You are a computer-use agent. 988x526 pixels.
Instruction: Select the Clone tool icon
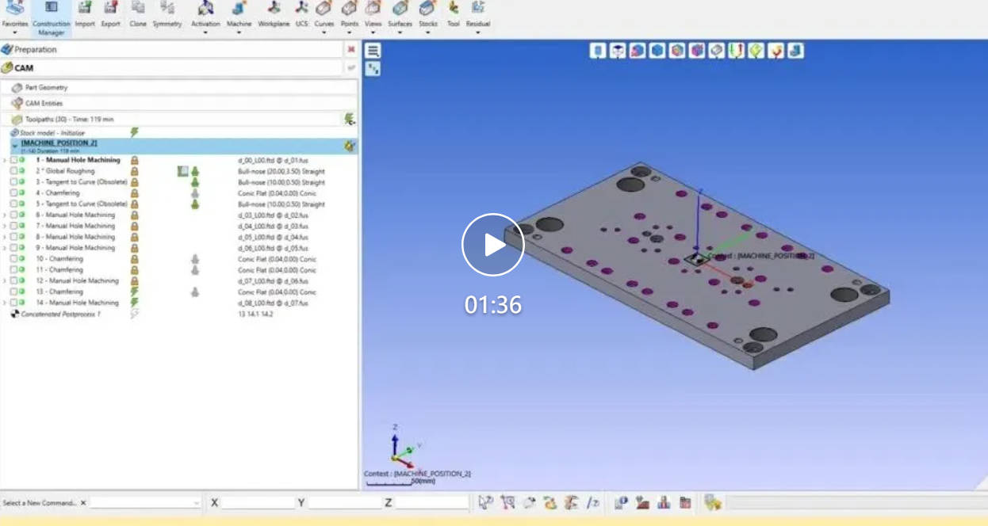[x=138, y=14]
